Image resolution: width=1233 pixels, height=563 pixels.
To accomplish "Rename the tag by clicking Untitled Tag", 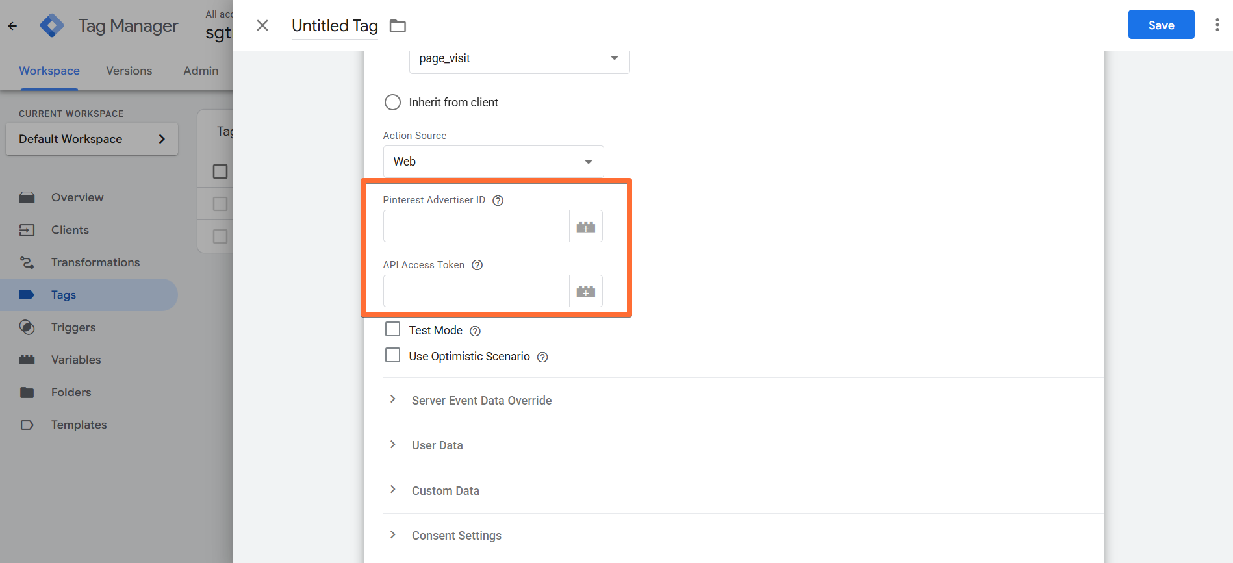I will tap(335, 26).
